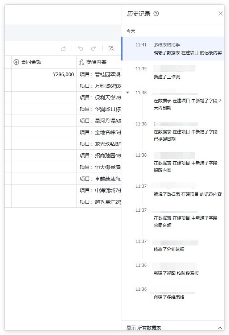Click the cell starting 项目：中海锦城
Viewport: 229px width, 335px height.
coord(99,190)
